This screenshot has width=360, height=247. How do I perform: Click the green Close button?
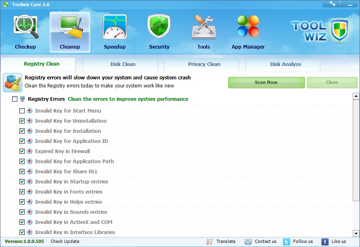(332, 83)
